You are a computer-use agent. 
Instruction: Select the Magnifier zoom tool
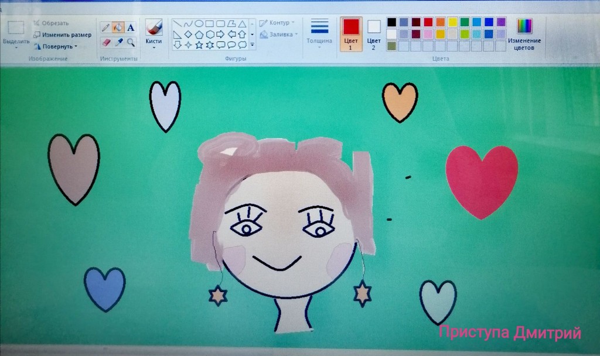pyautogui.click(x=131, y=42)
